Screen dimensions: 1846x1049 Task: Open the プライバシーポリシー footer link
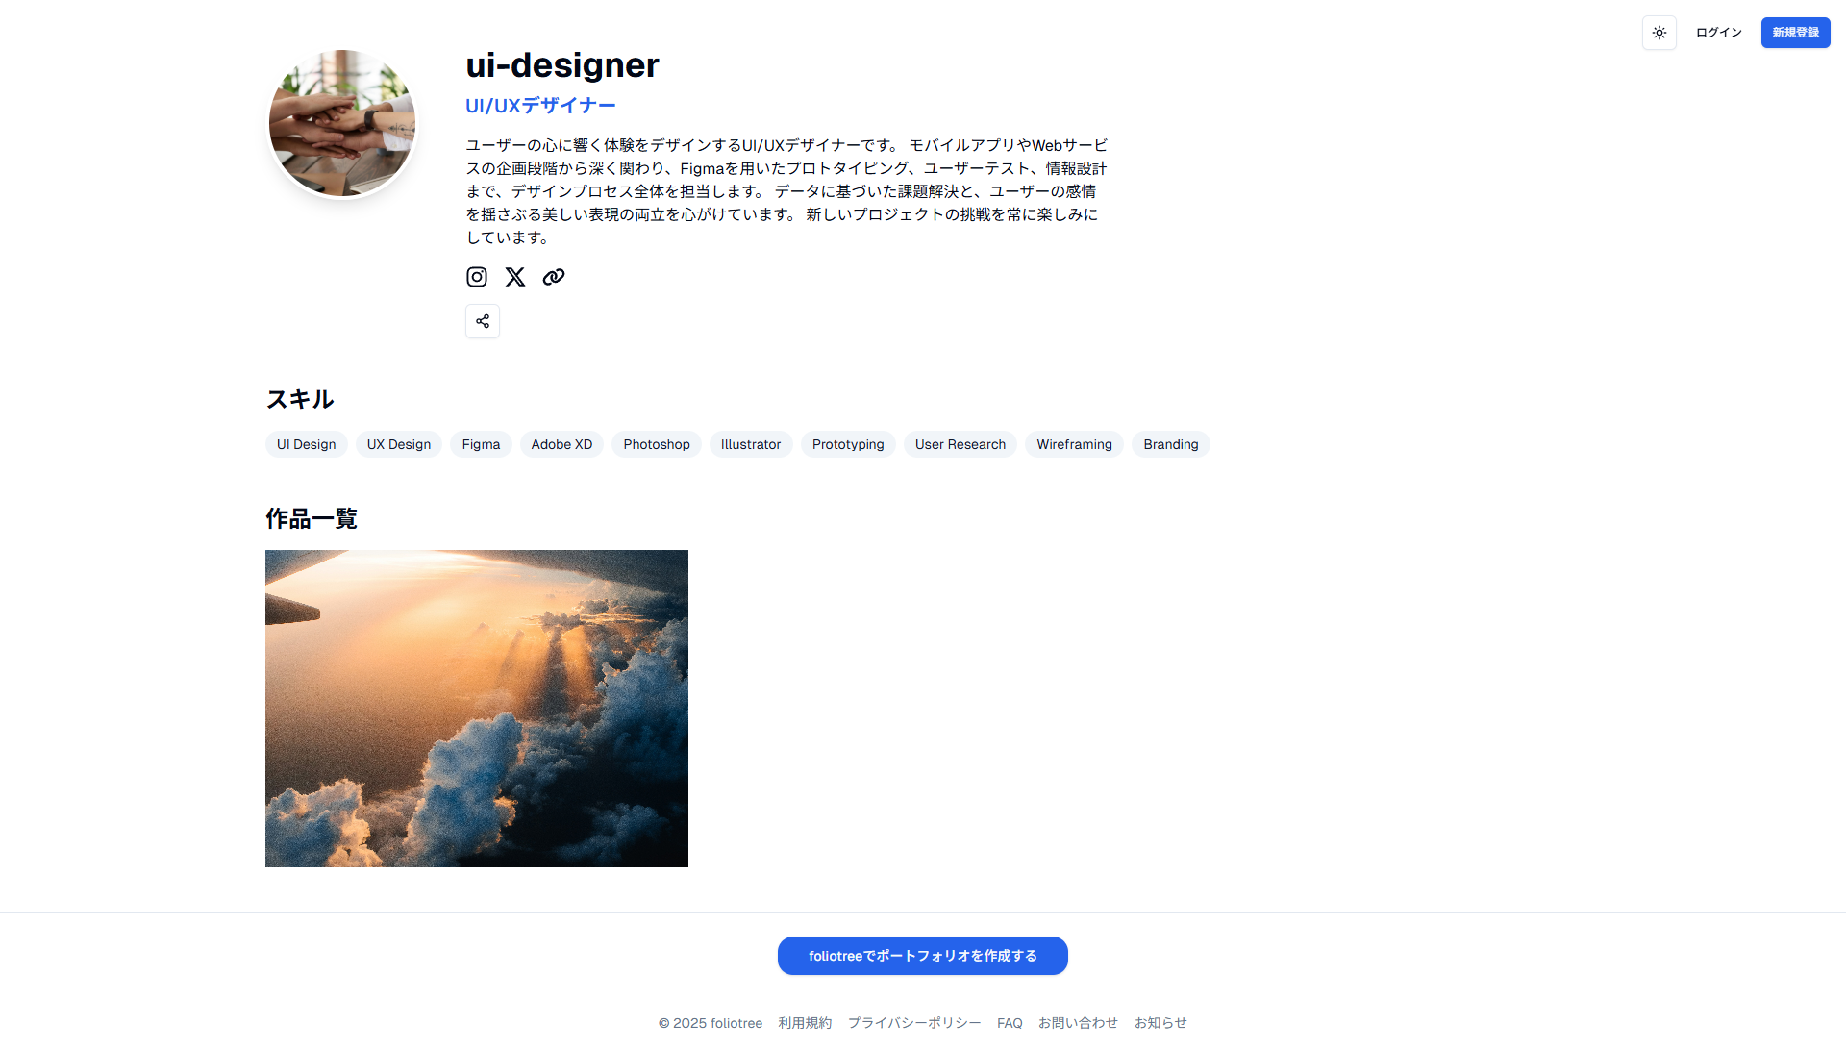point(914,1023)
